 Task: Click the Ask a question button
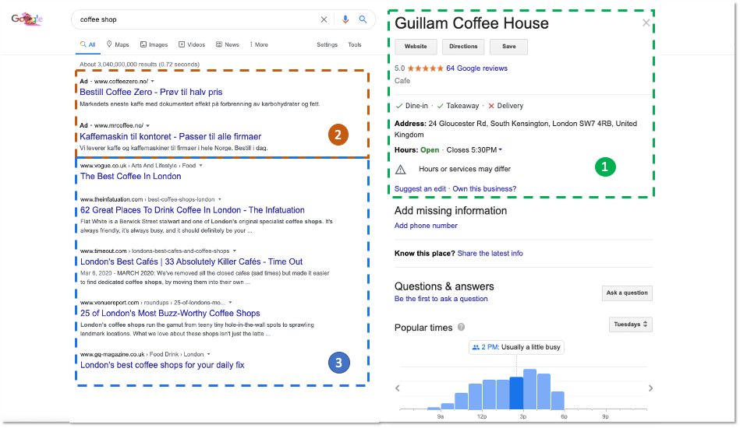[627, 293]
